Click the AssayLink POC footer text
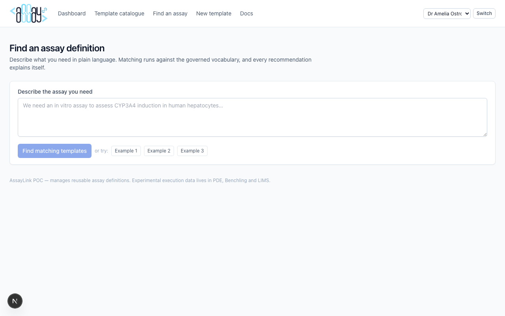Image resolution: width=505 pixels, height=316 pixels. [140, 181]
